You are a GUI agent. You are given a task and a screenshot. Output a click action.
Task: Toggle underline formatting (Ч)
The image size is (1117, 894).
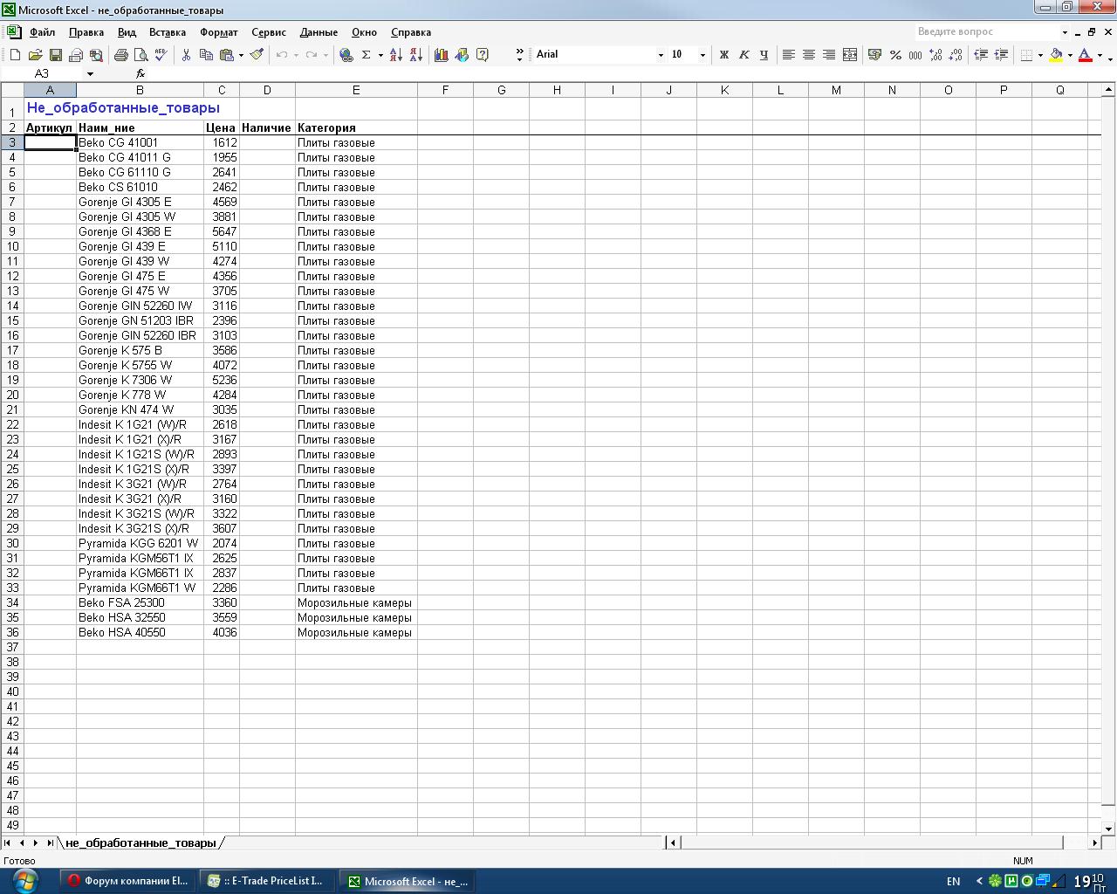pyautogui.click(x=764, y=55)
